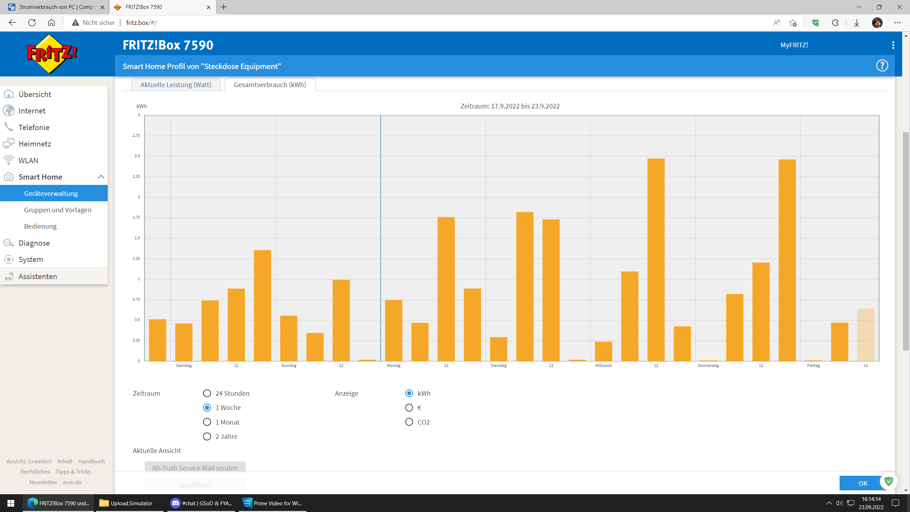Click the Diagnose icon in sidebar
Viewport: 910px width, 512px height.
[9, 243]
